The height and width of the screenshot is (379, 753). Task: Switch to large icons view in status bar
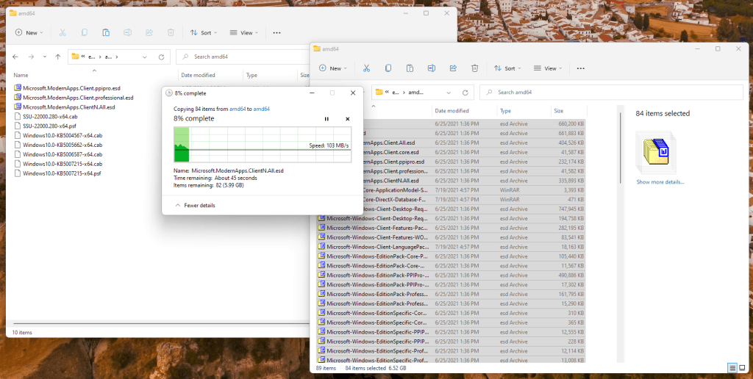742,368
